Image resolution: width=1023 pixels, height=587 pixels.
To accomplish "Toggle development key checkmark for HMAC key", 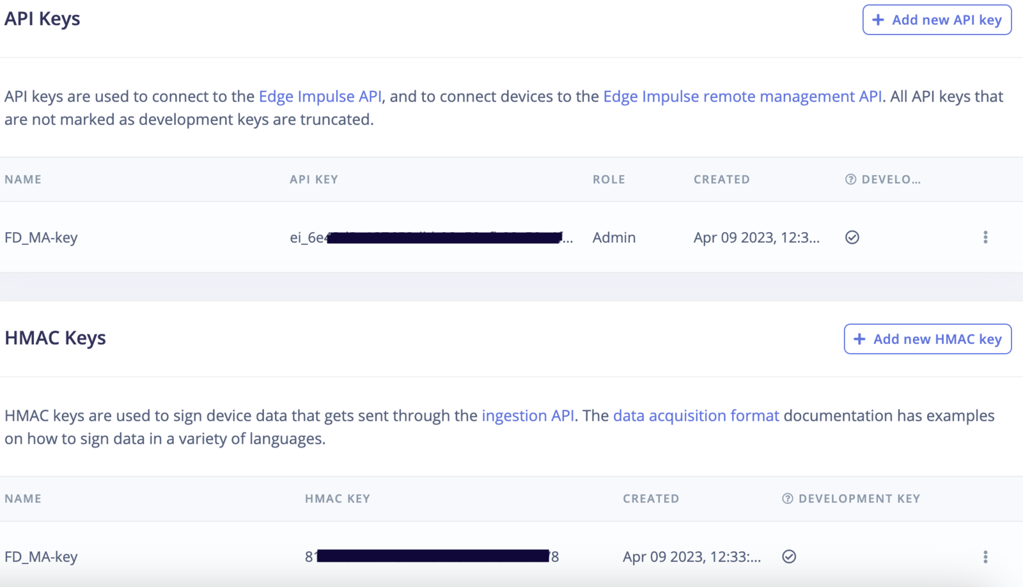I will (789, 556).
